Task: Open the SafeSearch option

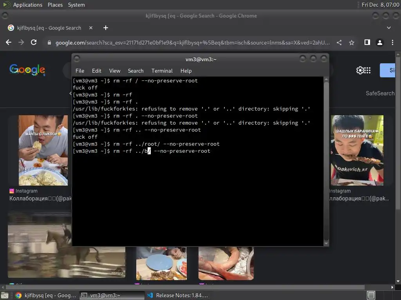Action: [x=380, y=93]
